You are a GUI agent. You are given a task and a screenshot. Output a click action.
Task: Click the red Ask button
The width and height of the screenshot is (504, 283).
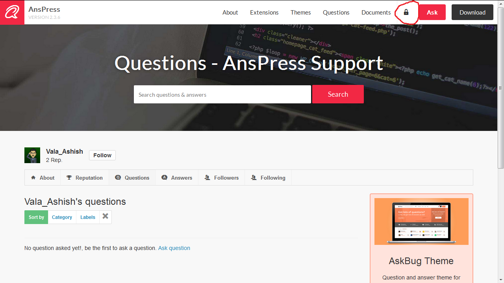pos(432,12)
